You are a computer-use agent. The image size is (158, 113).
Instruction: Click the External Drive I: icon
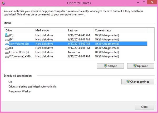(x=7, y=52)
